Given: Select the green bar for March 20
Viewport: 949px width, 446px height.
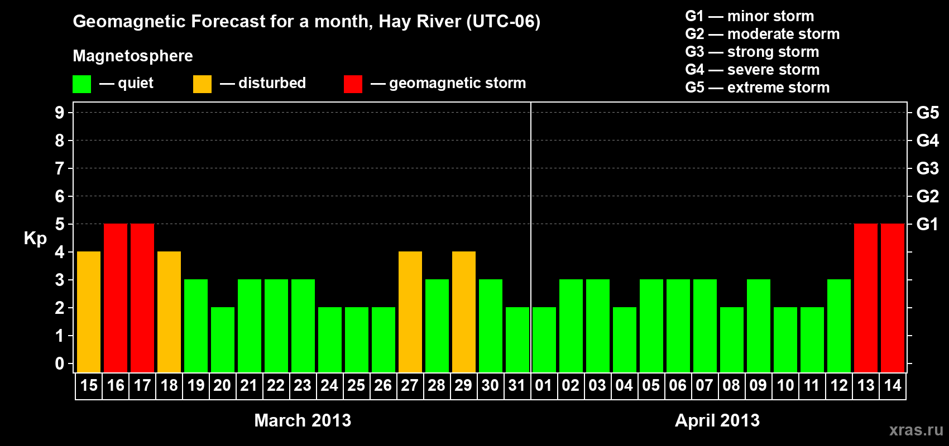Looking at the screenshot, I should pos(223,340).
